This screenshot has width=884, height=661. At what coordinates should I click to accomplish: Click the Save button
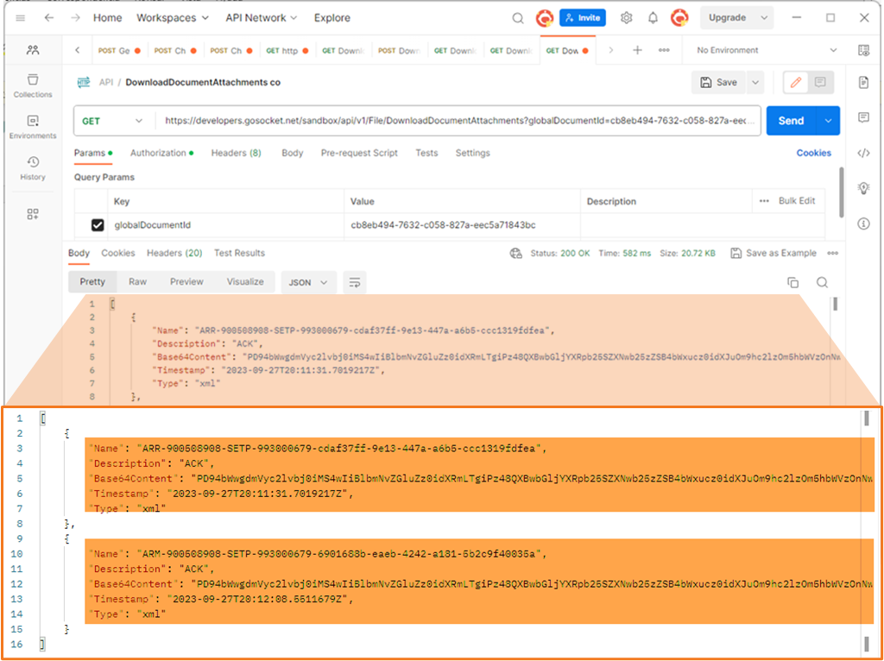coord(718,83)
